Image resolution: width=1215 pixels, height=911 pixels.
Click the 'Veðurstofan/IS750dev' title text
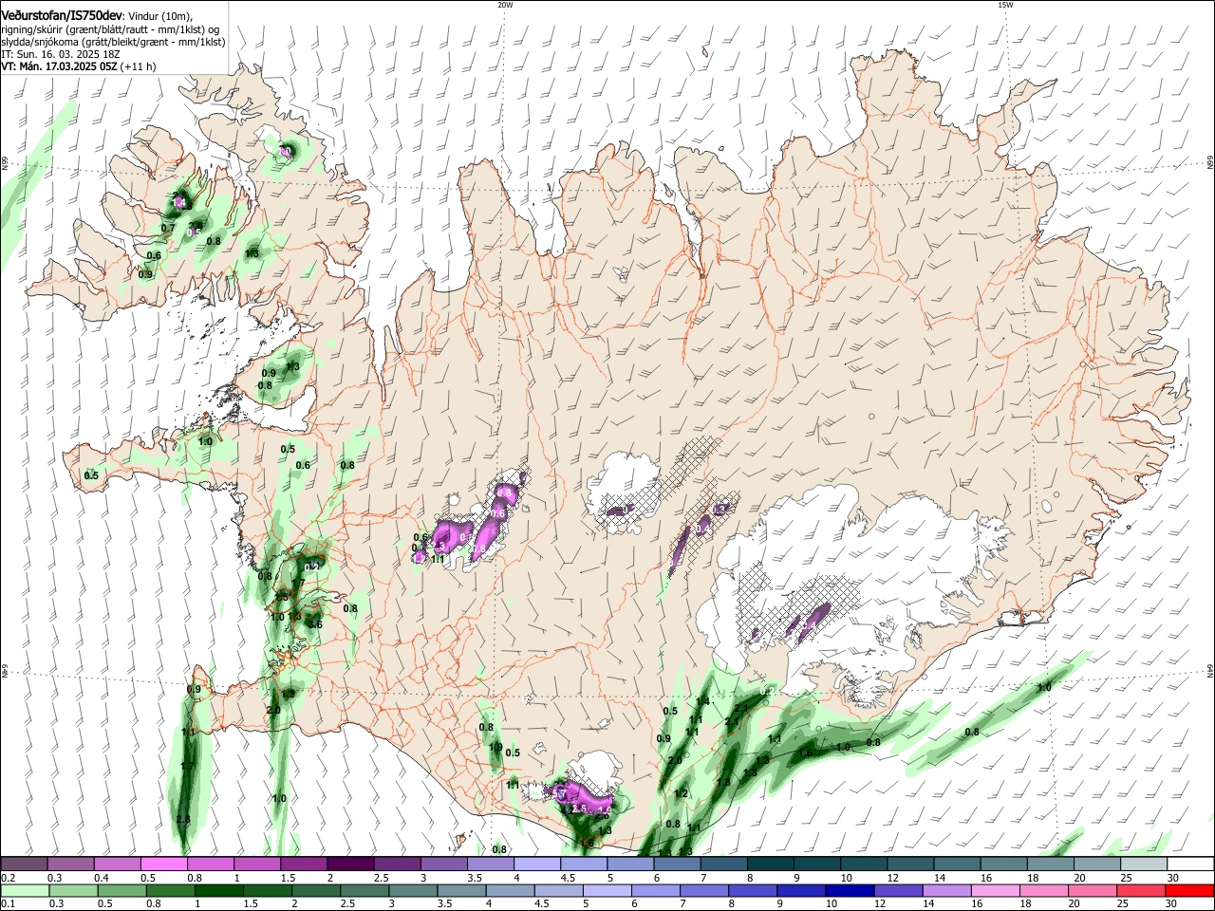click(61, 15)
